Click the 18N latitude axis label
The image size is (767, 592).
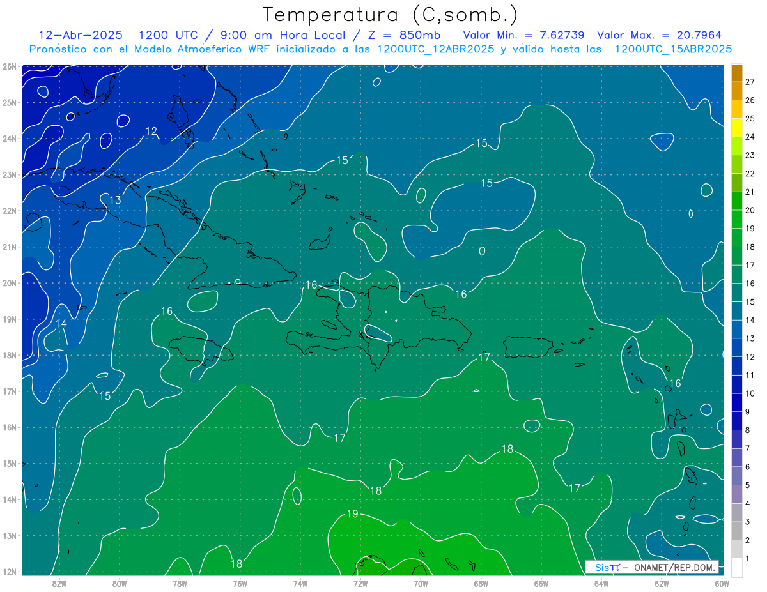[9, 355]
